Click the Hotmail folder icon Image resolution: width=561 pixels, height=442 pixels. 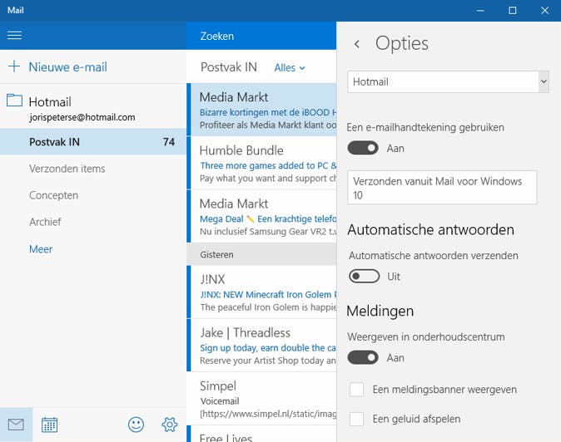pos(14,101)
